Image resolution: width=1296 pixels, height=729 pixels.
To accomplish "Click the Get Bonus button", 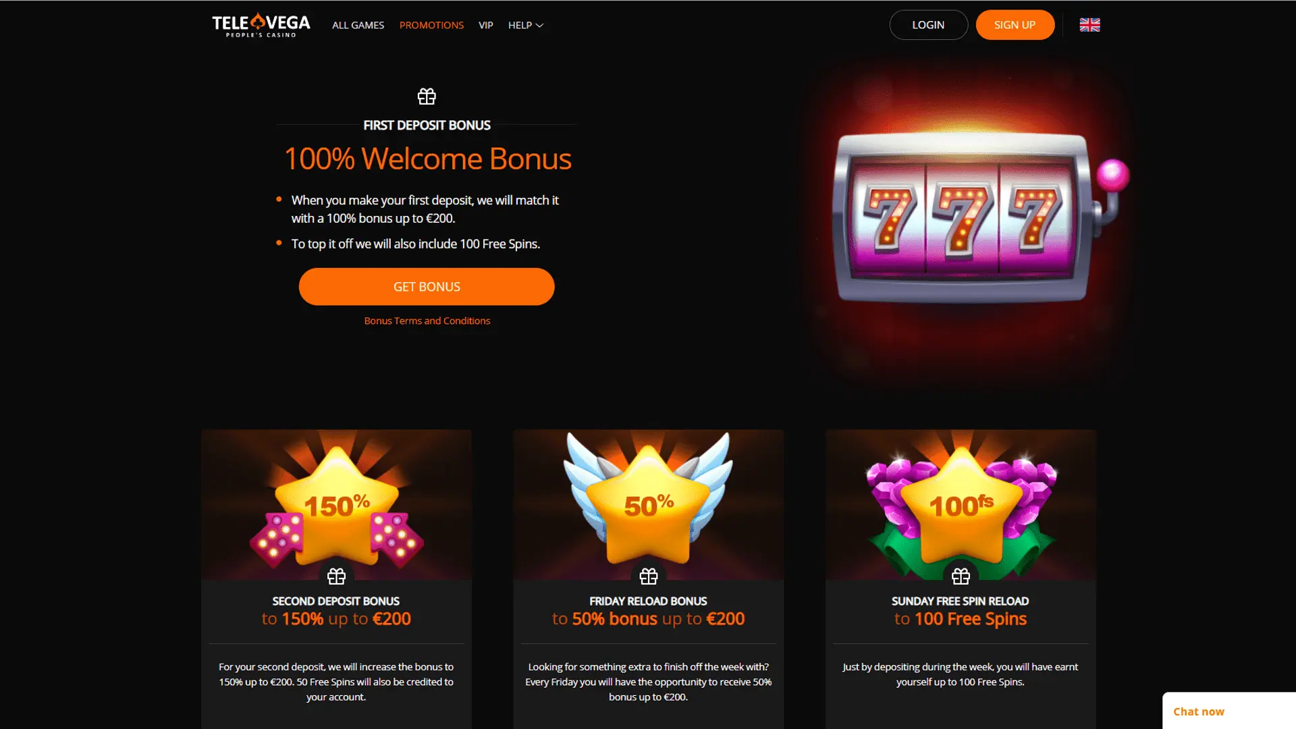I will 427,287.
